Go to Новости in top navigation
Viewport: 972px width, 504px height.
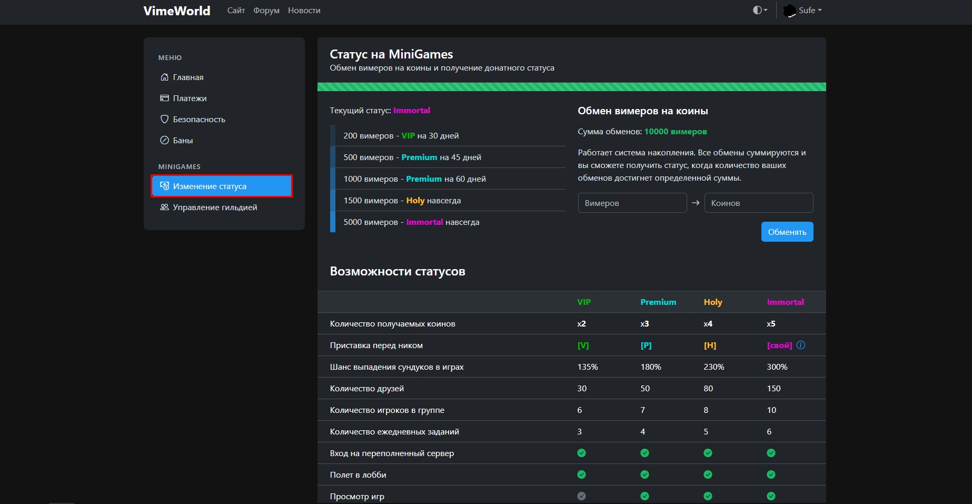click(304, 11)
